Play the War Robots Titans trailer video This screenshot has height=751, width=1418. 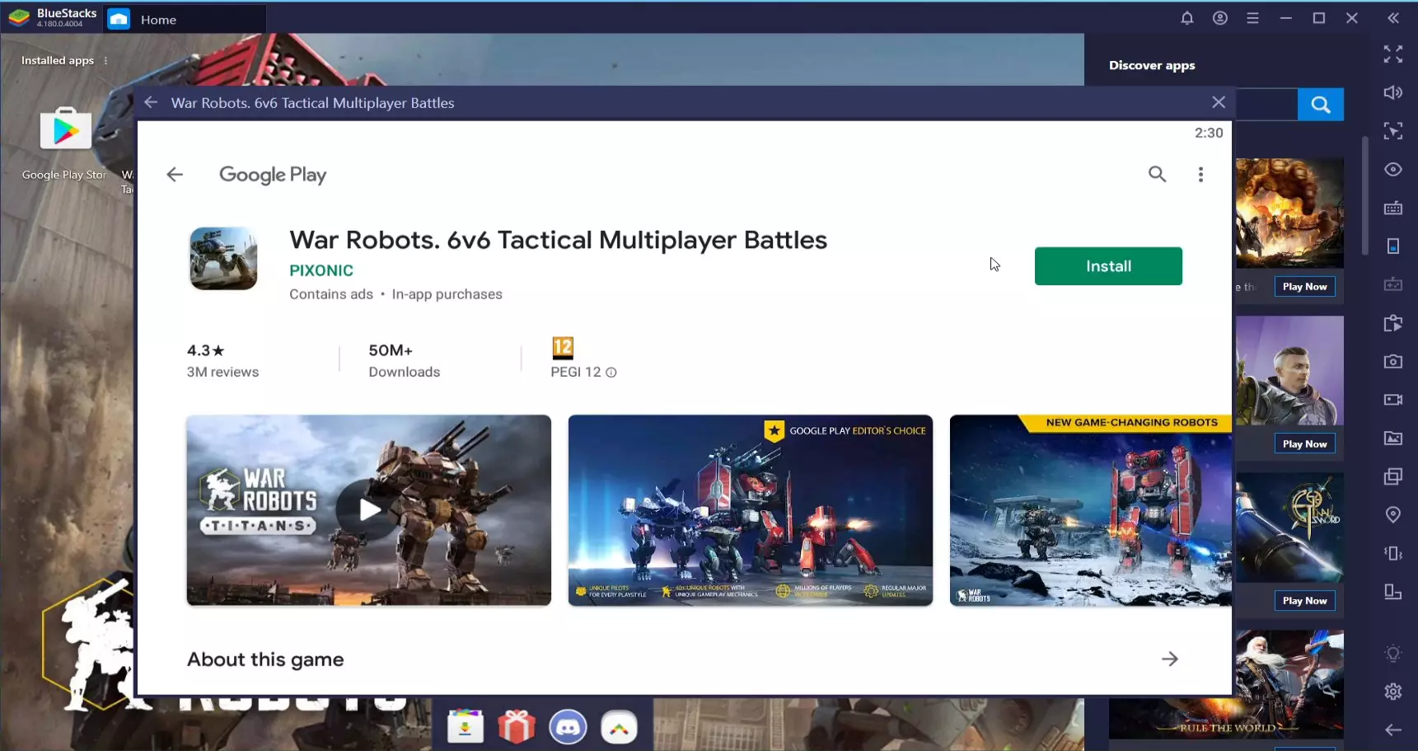(369, 510)
